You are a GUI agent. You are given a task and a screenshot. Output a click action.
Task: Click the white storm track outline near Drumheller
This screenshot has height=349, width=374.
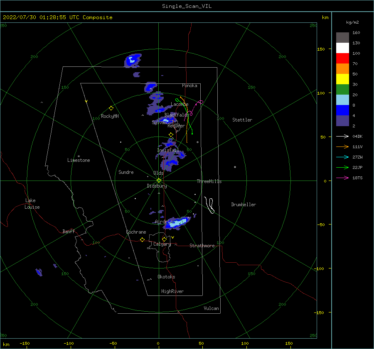(x=209, y=205)
